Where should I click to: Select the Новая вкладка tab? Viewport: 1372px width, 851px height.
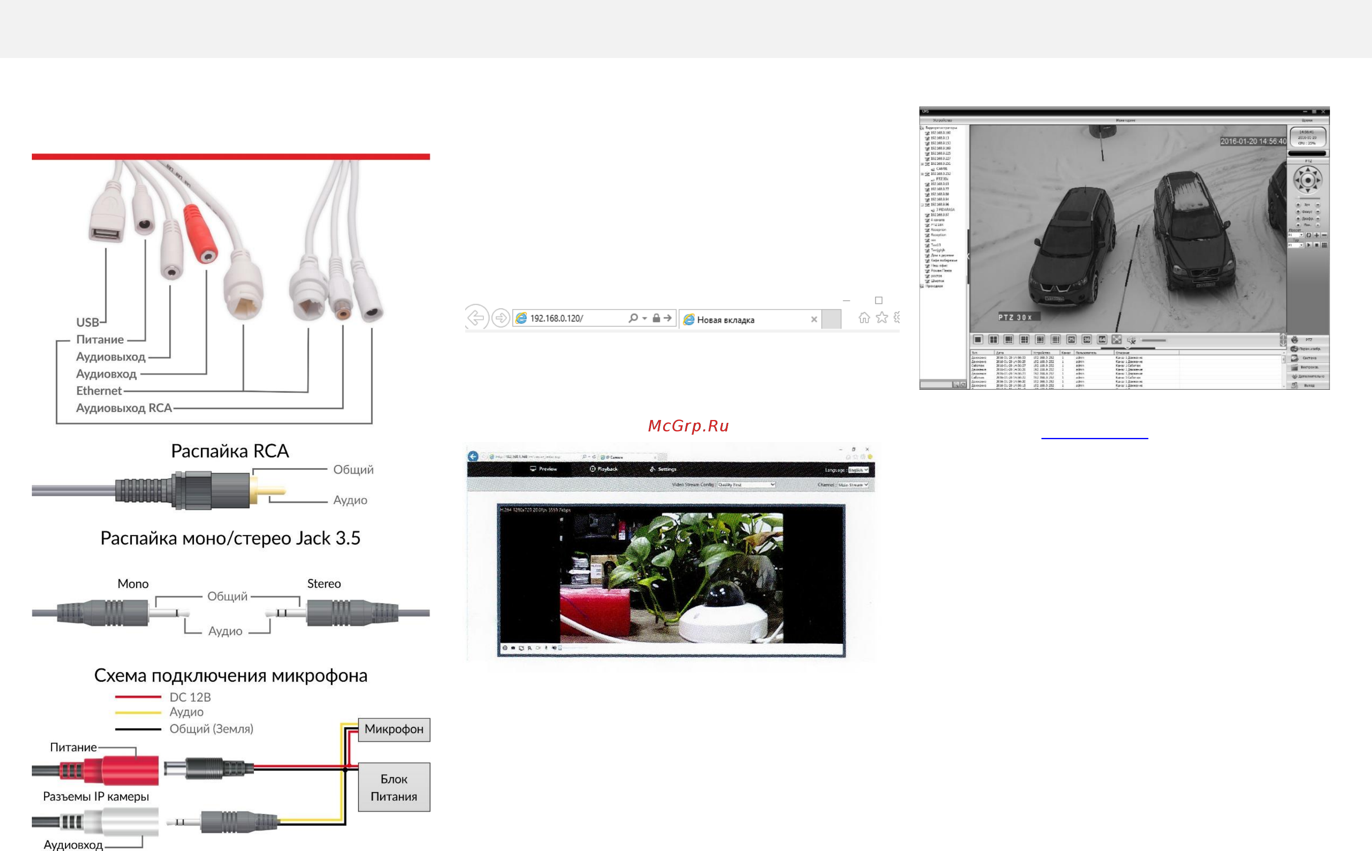750,320
